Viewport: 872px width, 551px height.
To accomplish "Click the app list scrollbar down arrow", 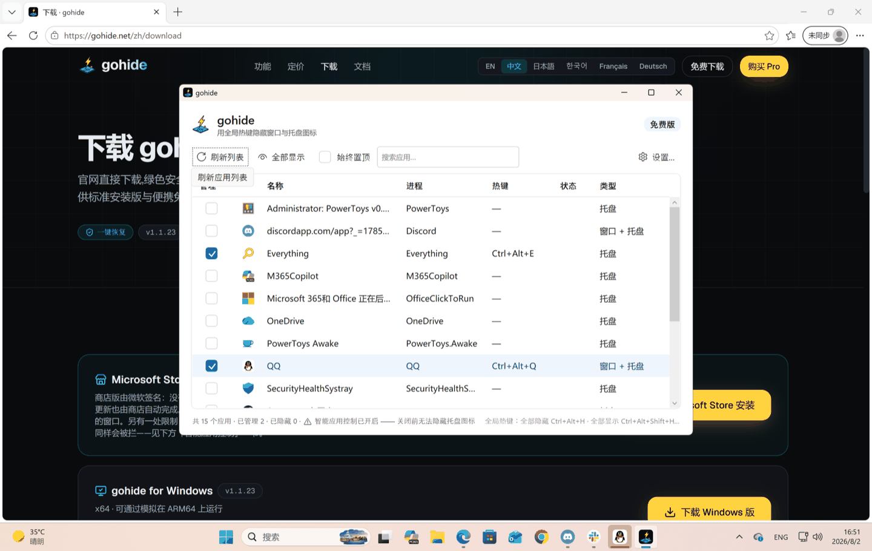I will [675, 403].
